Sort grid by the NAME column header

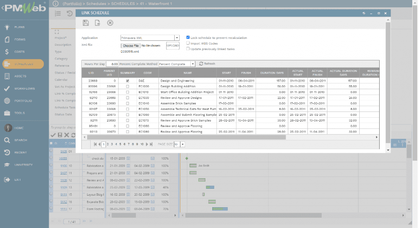pyautogui.click(x=188, y=73)
